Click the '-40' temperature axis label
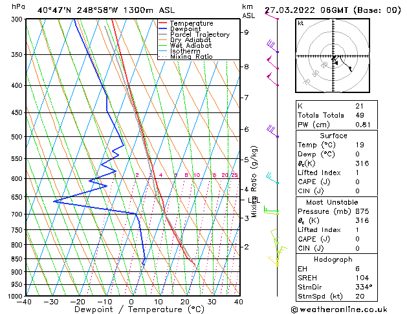 (x=24, y=302)
